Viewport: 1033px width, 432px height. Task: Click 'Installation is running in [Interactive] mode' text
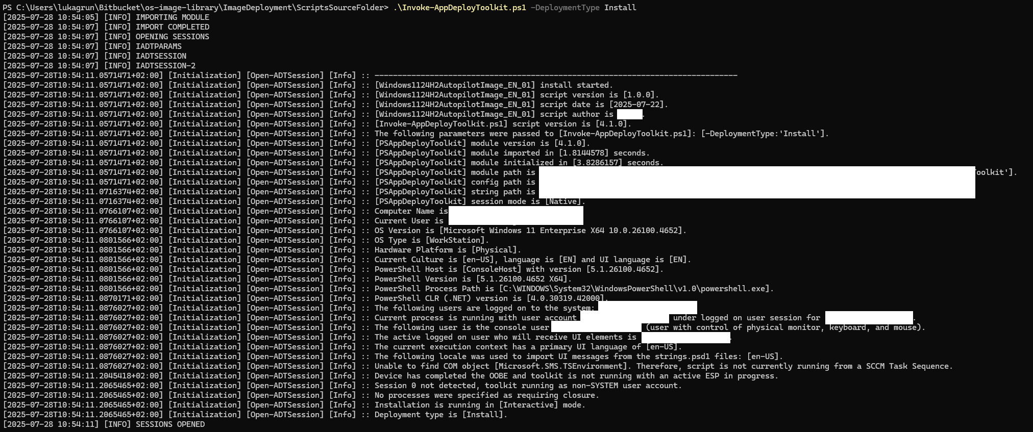point(480,405)
